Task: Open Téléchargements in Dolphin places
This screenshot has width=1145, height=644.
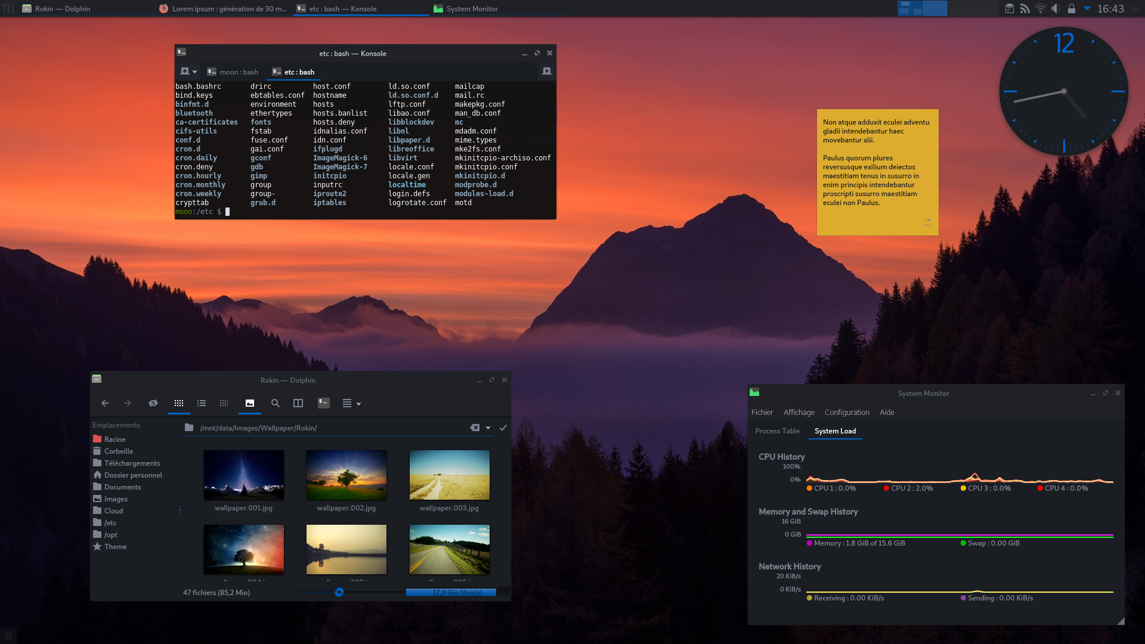Action: click(132, 463)
